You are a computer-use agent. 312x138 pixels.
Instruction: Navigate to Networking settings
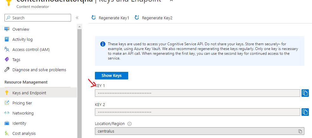(x=23, y=113)
